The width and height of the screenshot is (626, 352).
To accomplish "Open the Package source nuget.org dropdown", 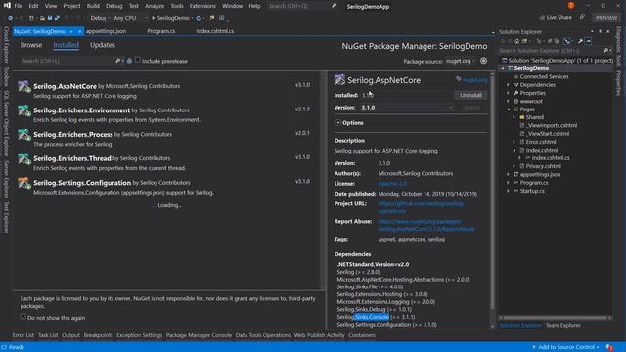I will pyautogui.click(x=460, y=61).
